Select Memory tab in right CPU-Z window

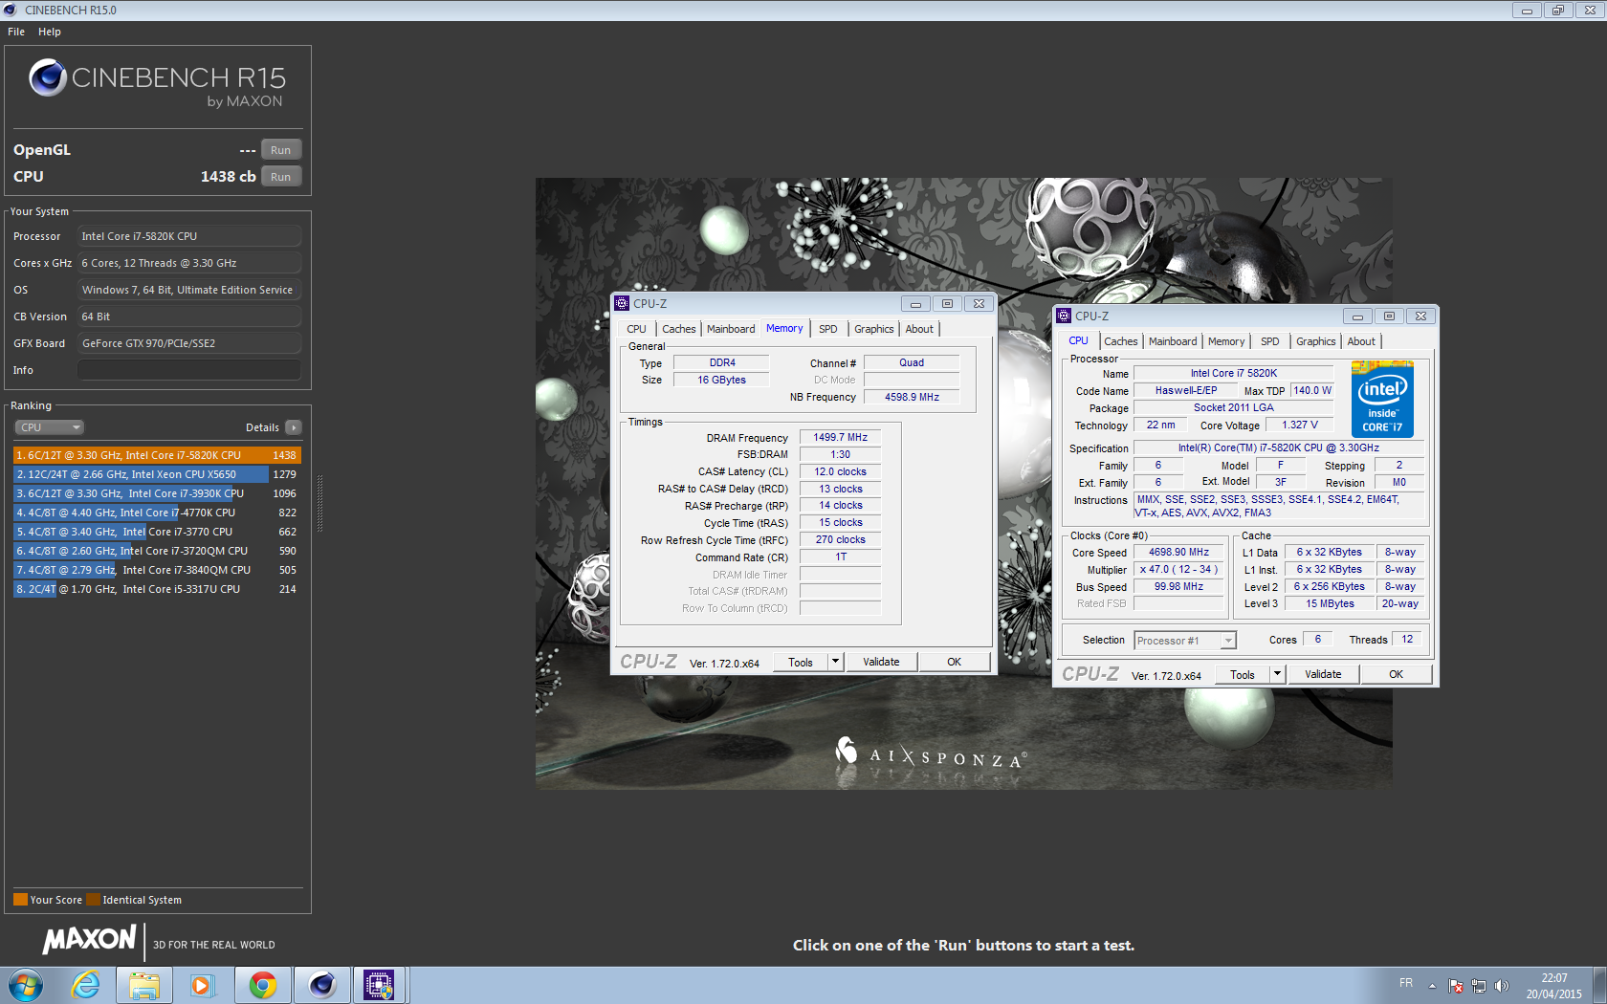point(1226,341)
